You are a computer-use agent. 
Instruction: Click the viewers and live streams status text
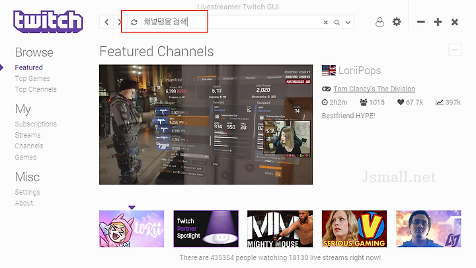pyautogui.click(x=280, y=257)
